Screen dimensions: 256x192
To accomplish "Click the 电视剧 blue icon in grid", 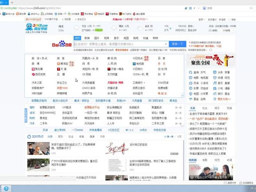I will point(134,64).
